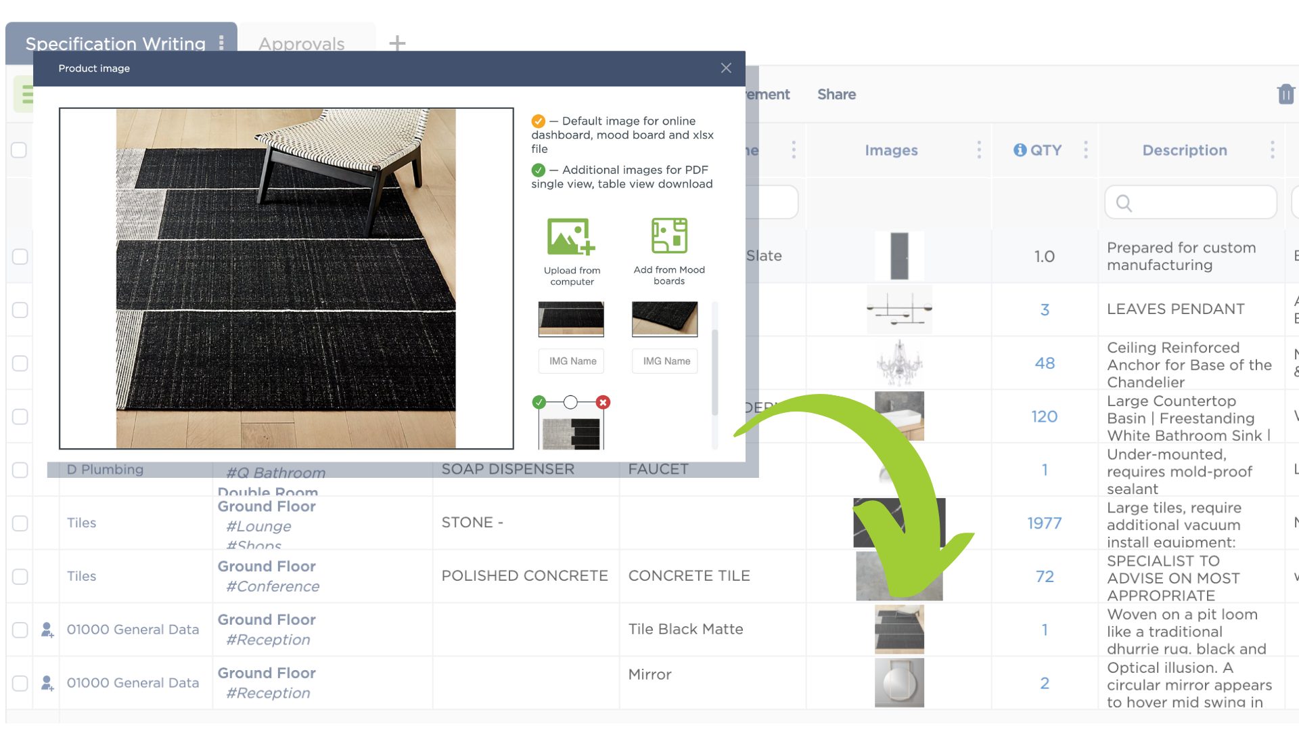Switch to the Approvals tab
Screen dimensions: 1299x731
tap(300, 42)
